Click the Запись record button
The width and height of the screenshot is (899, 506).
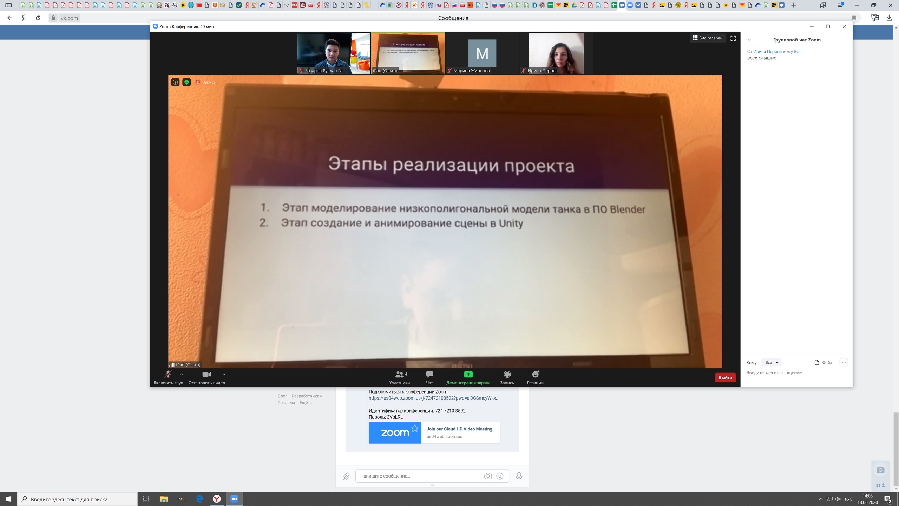coord(507,377)
